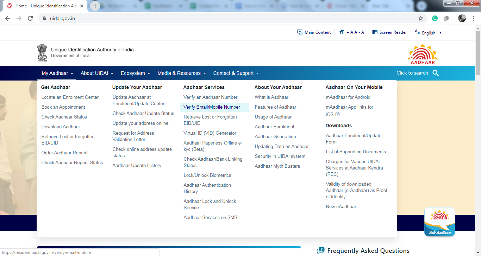481x256 pixels.
Task: Click the site padlock icon
Action: tap(44, 18)
